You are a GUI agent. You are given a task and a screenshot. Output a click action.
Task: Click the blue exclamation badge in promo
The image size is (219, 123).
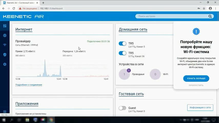click(x=196, y=32)
